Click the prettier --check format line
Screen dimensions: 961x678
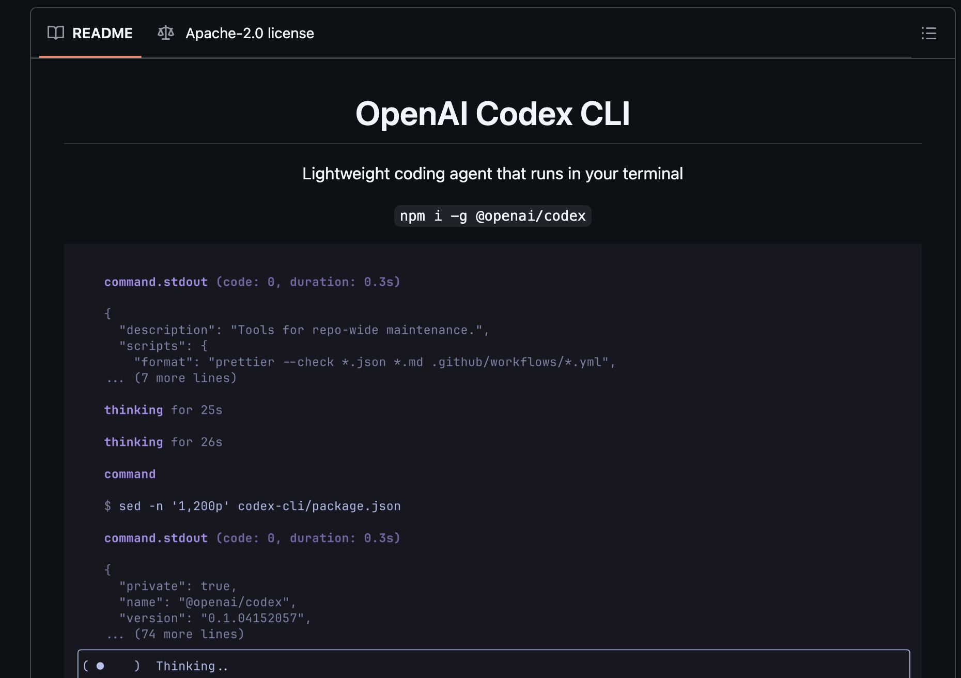coord(375,362)
